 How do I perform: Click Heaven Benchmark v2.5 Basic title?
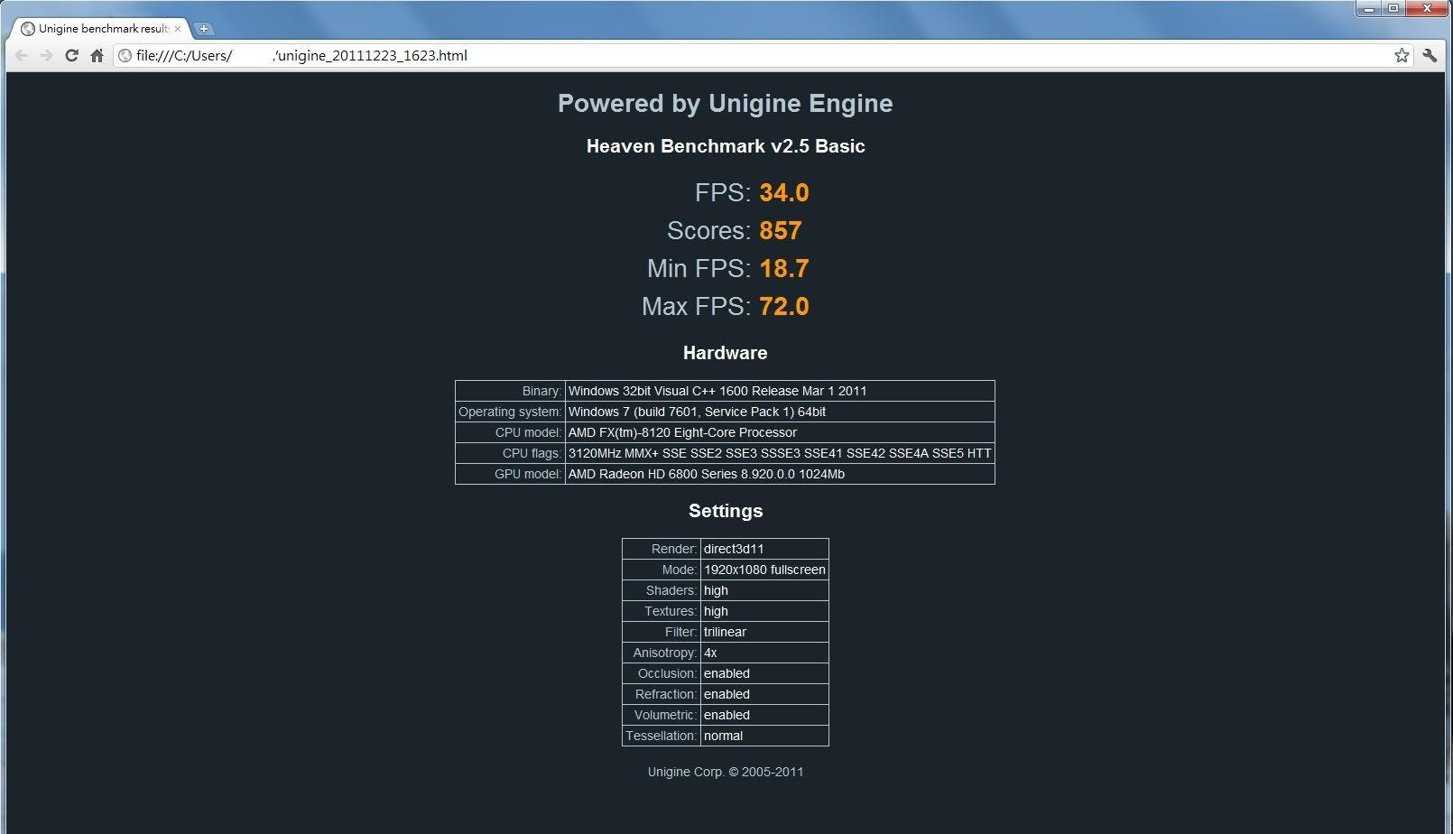pos(726,146)
